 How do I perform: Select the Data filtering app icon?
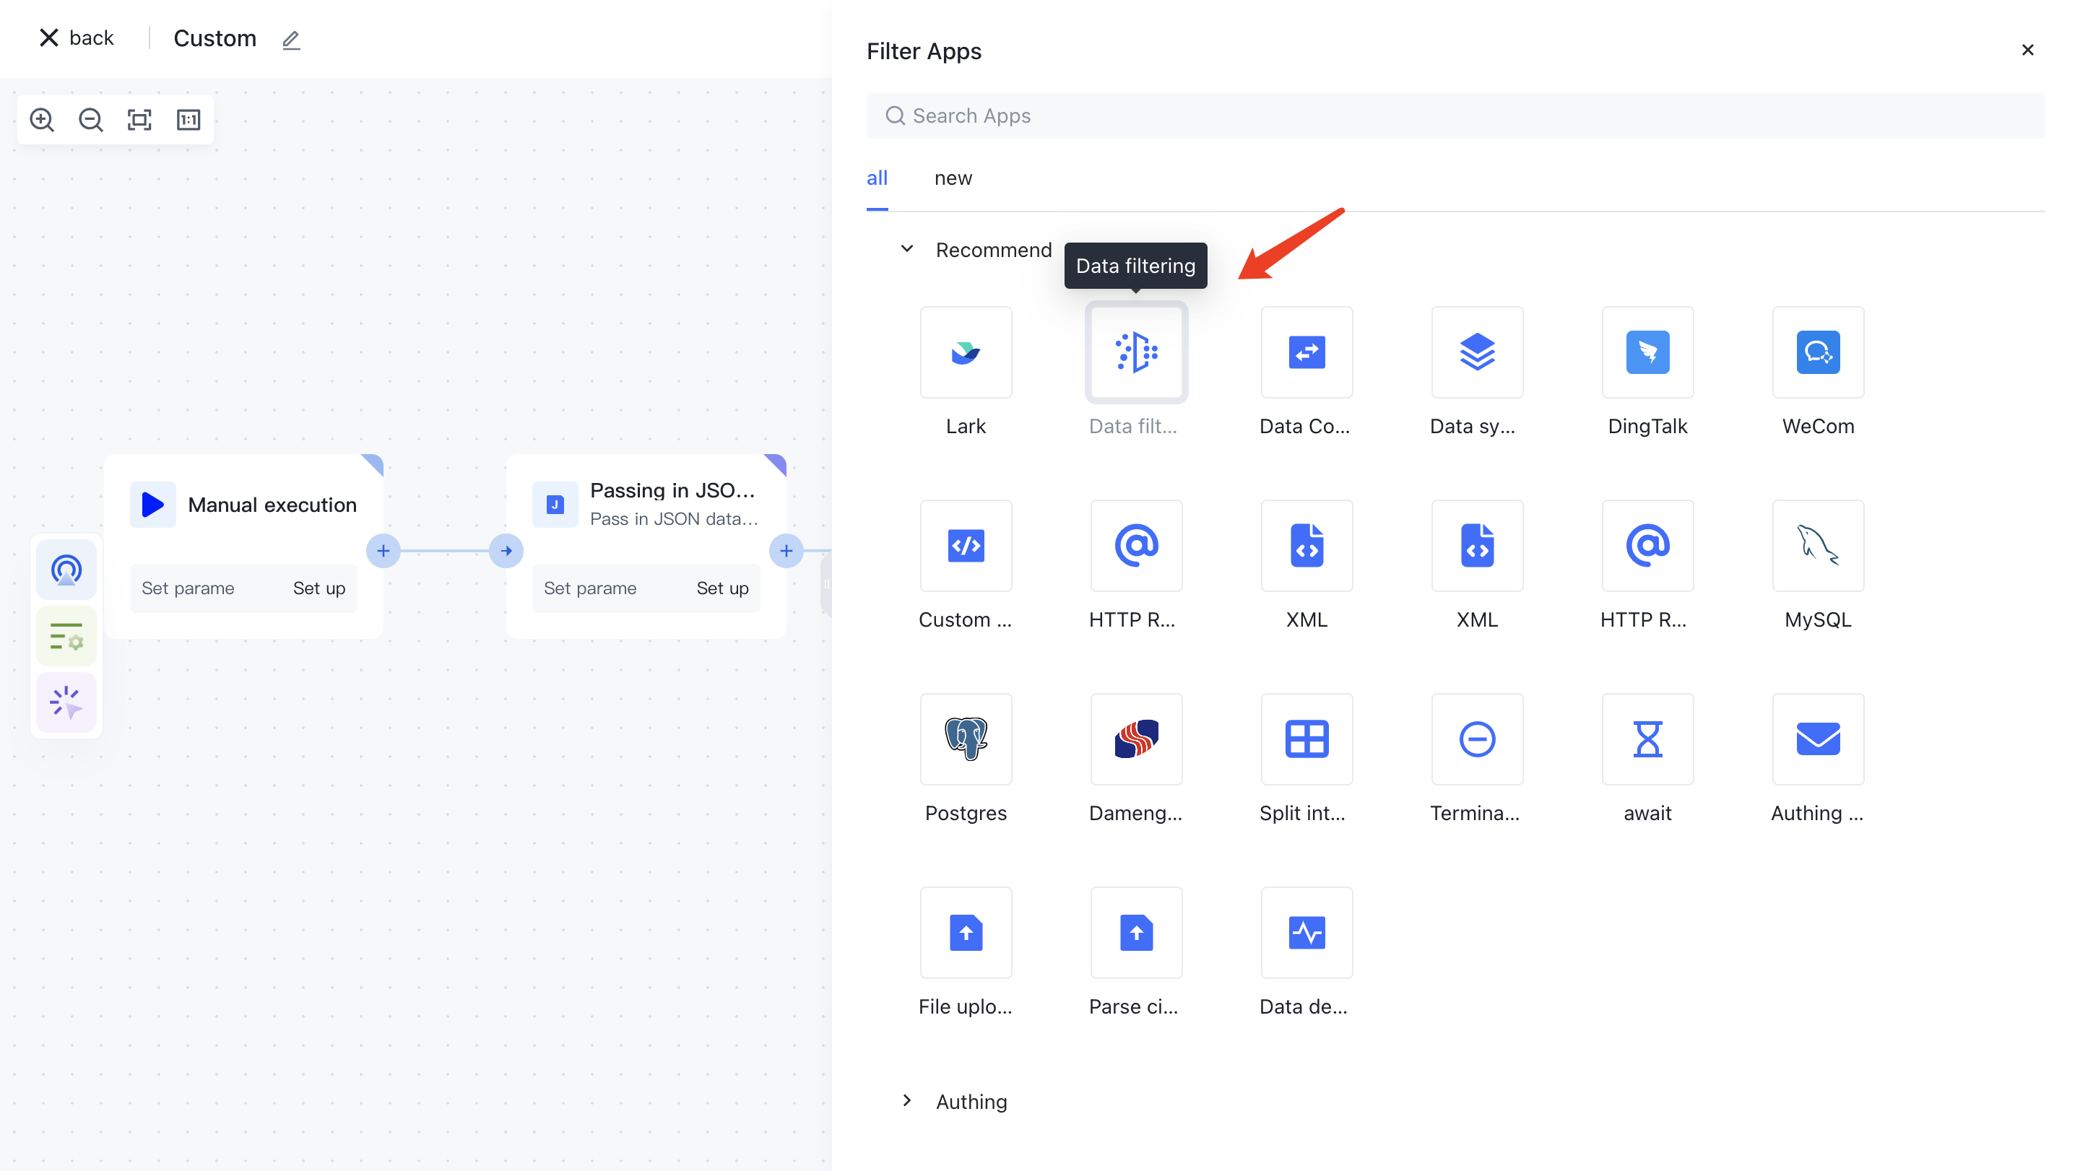tap(1135, 352)
